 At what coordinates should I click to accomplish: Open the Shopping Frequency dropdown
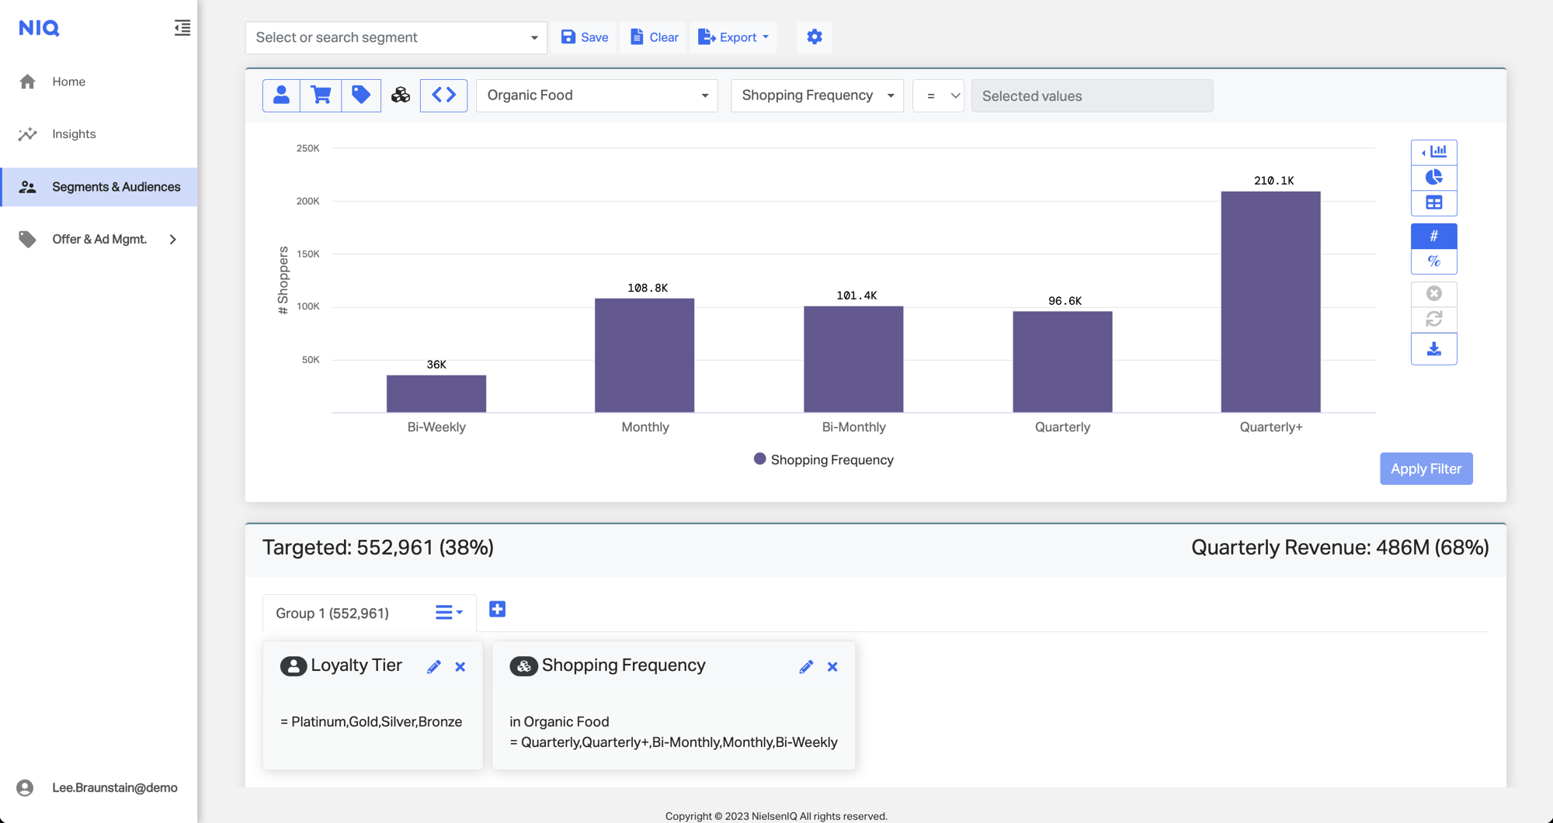click(x=817, y=95)
